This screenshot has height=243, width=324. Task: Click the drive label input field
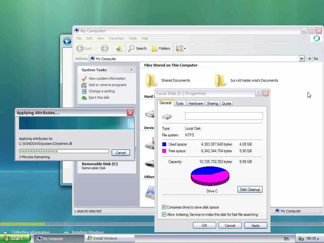pos(224,116)
